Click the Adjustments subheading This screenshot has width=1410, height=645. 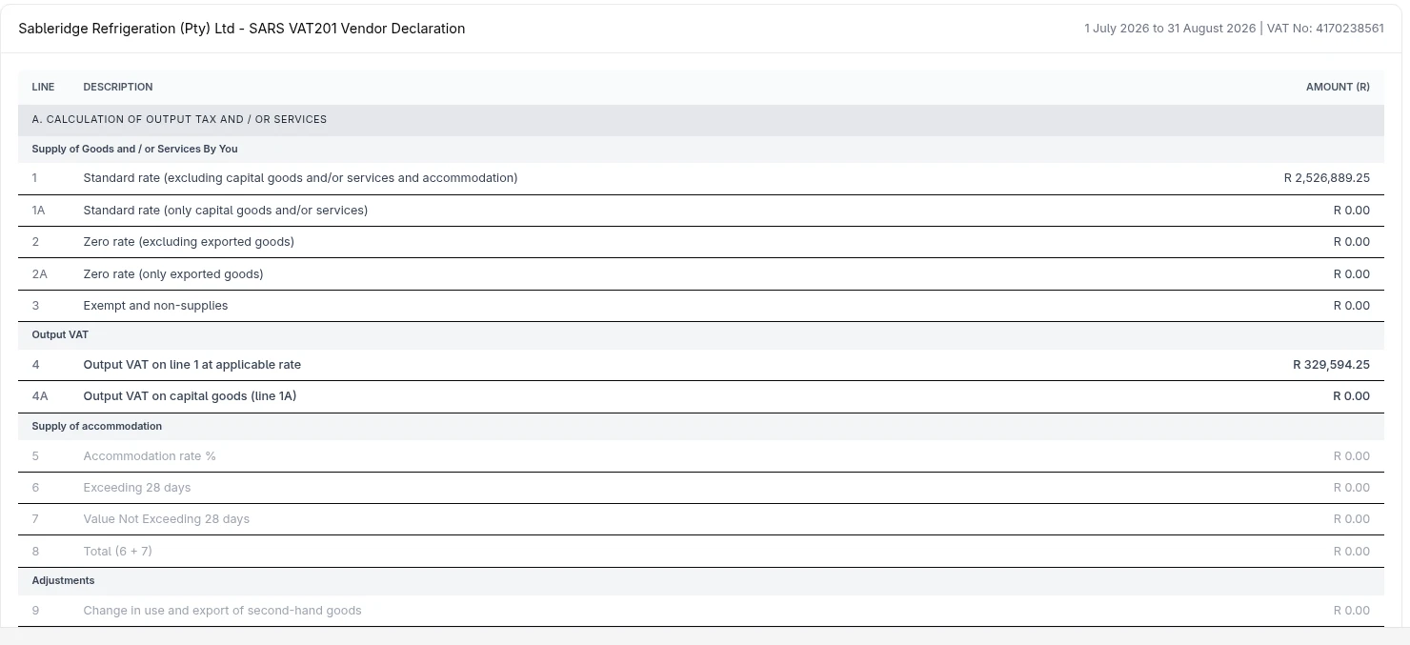point(64,580)
